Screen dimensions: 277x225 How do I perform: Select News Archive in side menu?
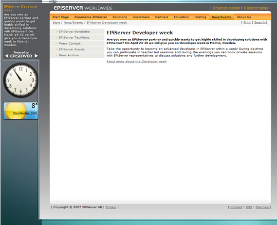(77, 55)
